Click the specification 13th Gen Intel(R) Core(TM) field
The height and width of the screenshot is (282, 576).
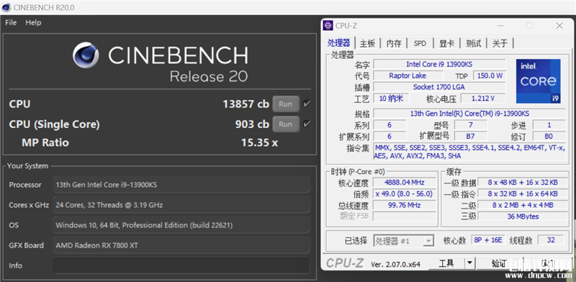[x=469, y=114]
